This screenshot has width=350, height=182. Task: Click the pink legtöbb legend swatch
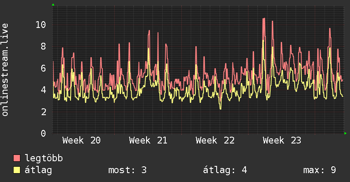[17, 158]
